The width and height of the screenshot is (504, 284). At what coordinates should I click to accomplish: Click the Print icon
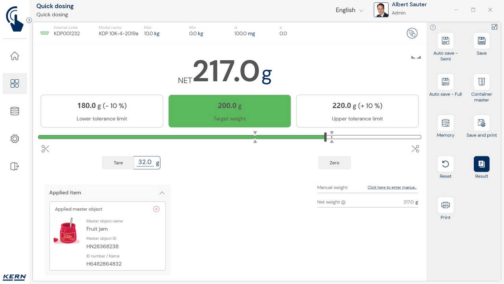coord(445,205)
